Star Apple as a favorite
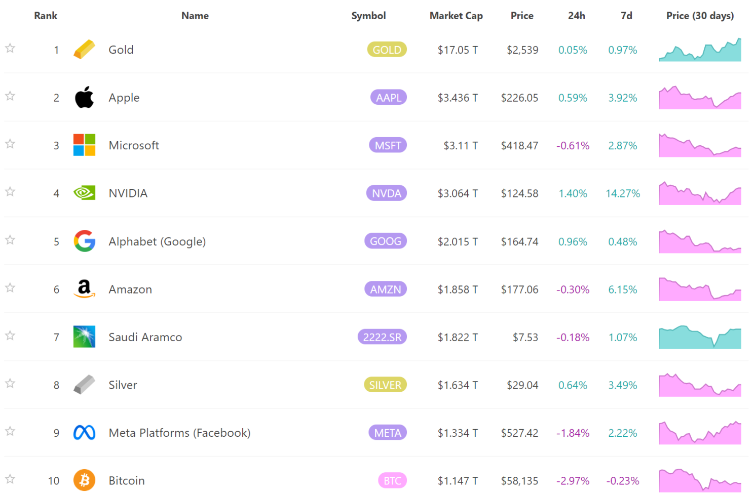This screenshot has height=496, width=755. (x=10, y=96)
